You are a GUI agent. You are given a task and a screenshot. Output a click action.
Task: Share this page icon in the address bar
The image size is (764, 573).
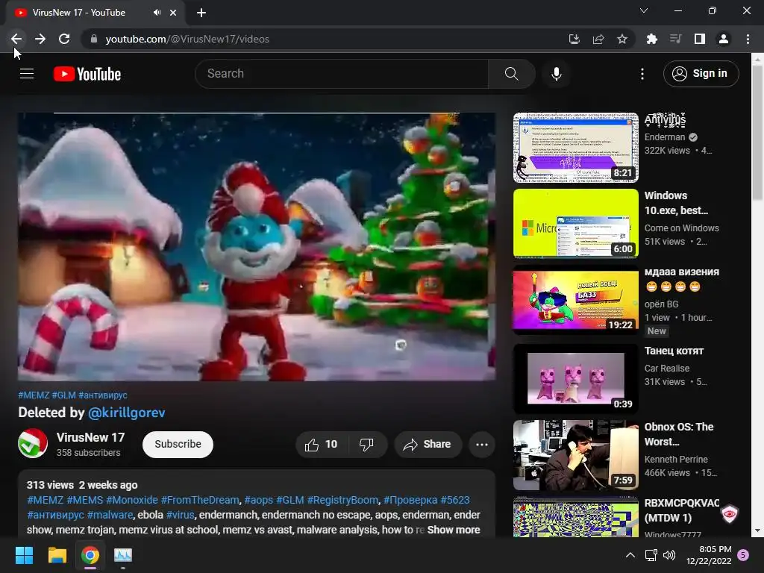pyautogui.click(x=598, y=39)
